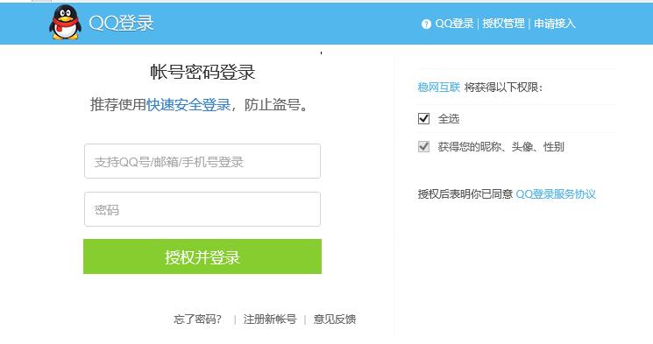Click the QQ penguin logo
The width and height of the screenshot is (653, 344).
pyautogui.click(x=65, y=23)
